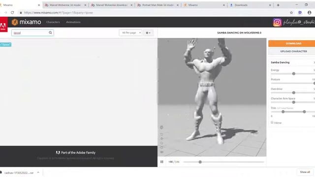This screenshot has height=177, width=315.
Task: Click the forward navigation arrow
Action: pyautogui.click(x=5, y=12)
